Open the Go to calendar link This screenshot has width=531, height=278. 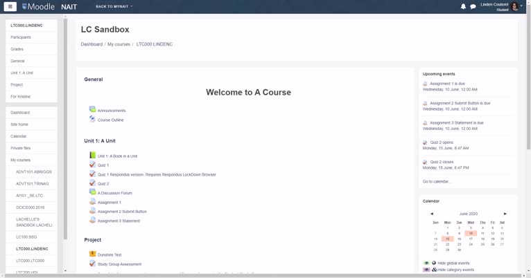[436, 181]
